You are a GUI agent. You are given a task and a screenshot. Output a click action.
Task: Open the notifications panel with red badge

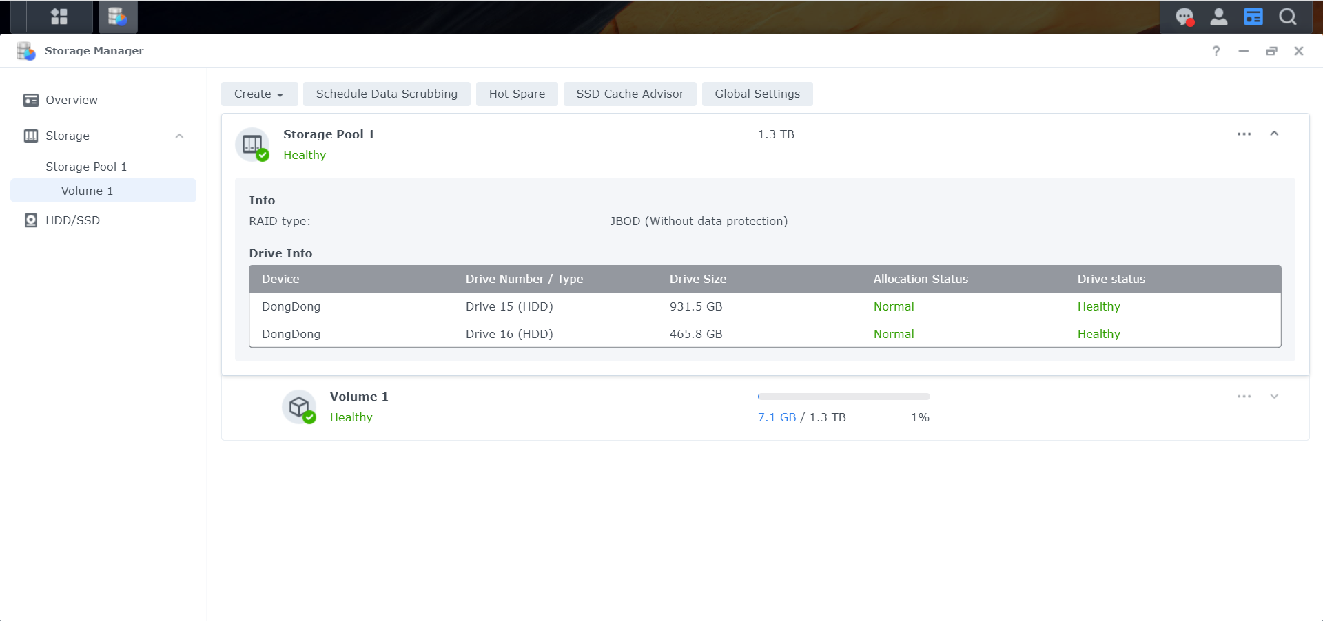(1185, 17)
